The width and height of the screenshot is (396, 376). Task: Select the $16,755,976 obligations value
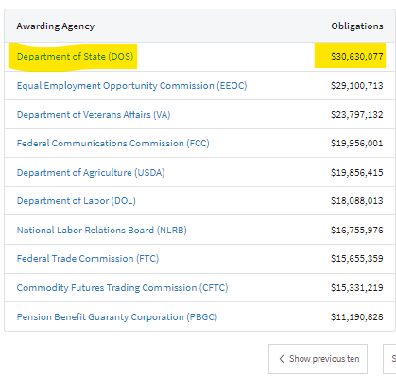point(357,231)
